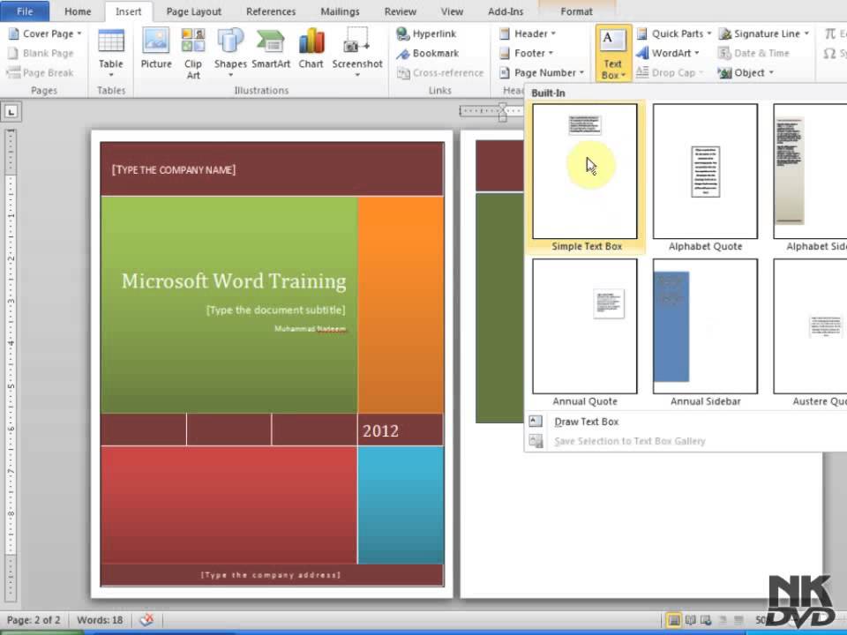
Task: Switch to the References tab
Action: click(271, 11)
